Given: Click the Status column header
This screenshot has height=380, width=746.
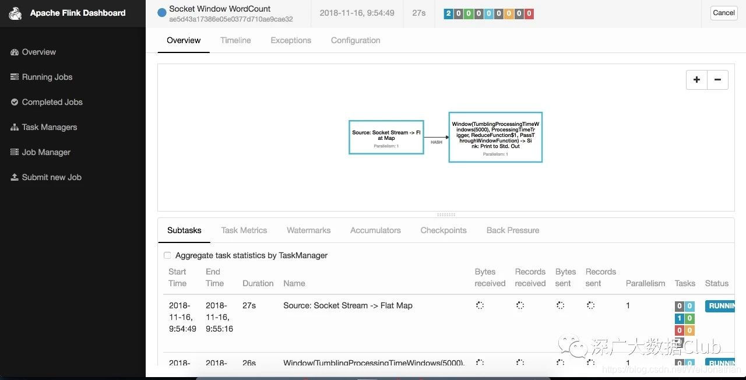Looking at the screenshot, I should [x=717, y=283].
